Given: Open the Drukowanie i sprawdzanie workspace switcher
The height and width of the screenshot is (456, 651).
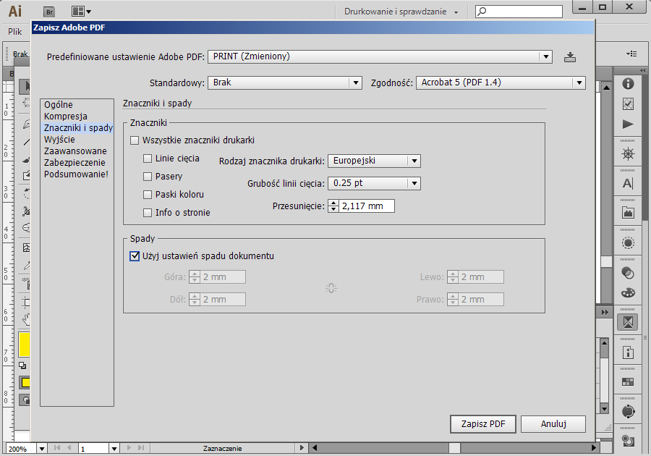Looking at the screenshot, I should pos(401,12).
